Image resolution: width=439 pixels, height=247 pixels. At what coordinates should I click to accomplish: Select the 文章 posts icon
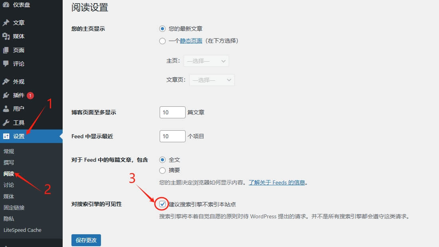click(6, 23)
